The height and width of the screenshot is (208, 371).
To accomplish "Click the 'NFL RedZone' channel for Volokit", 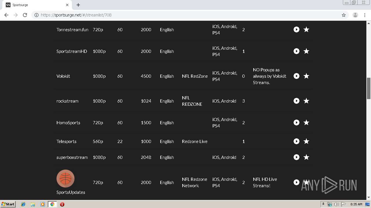I will click(195, 76).
